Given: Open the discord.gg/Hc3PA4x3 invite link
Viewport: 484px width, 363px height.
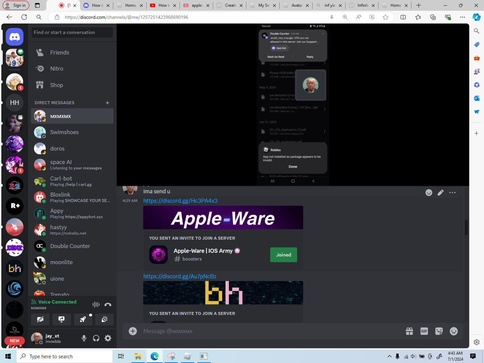Looking at the screenshot, I should pyautogui.click(x=180, y=201).
